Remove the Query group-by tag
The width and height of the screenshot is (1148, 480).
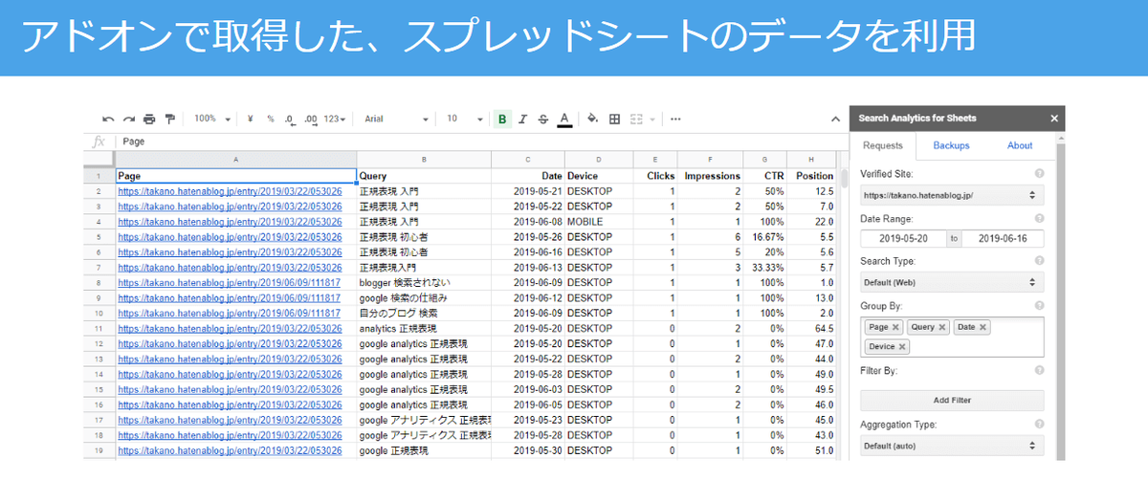point(942,328)
